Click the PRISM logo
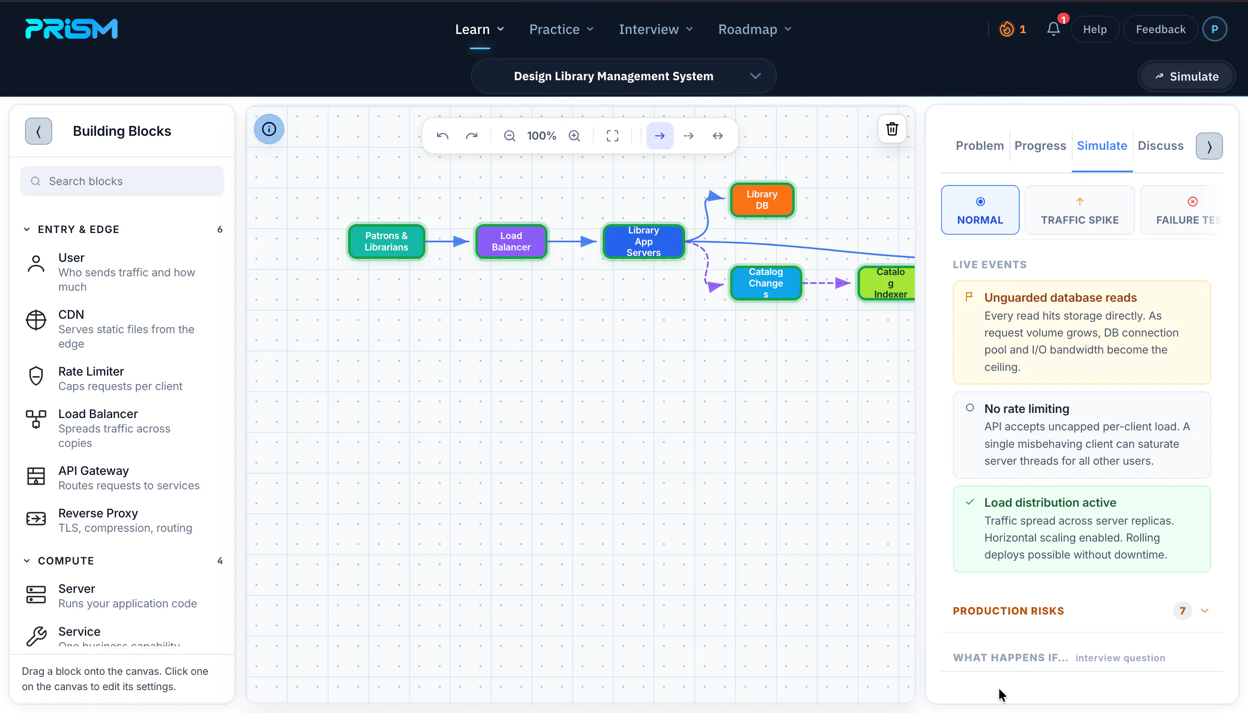The width and height of the screenshot is (1248, 713). click(x=71, y=29)
